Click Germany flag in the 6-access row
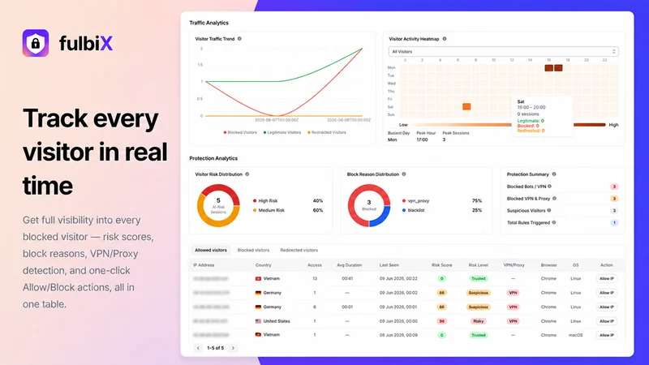The width and height of the screenshot is (649, 365). (x=258, y=307)
